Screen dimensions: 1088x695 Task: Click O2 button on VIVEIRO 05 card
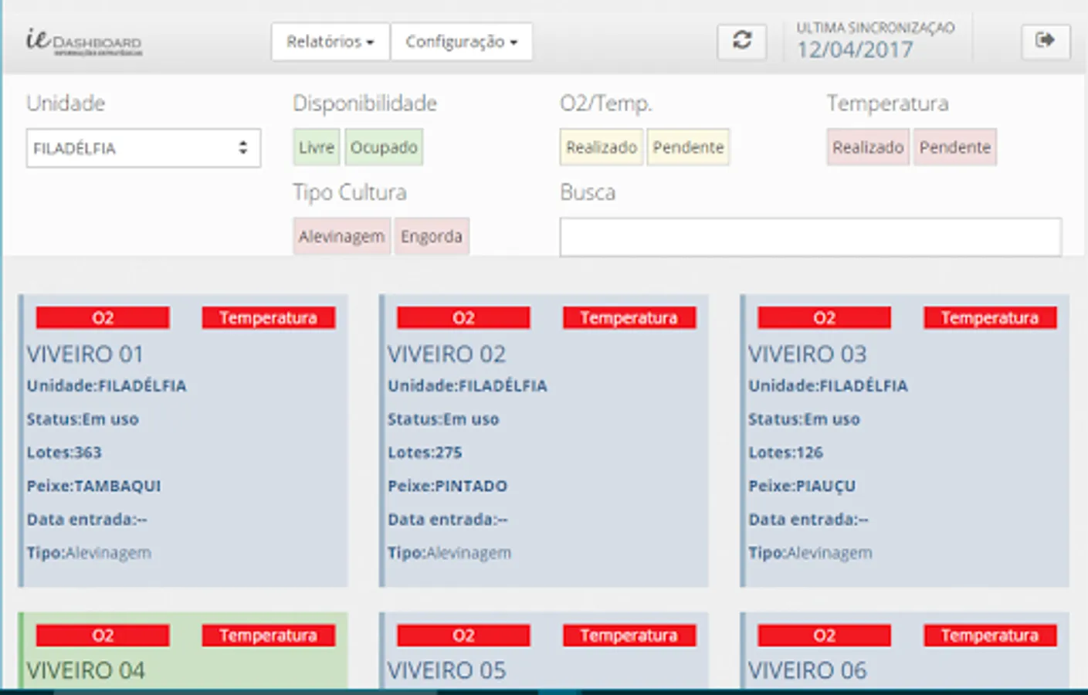(x=463, y=636)
